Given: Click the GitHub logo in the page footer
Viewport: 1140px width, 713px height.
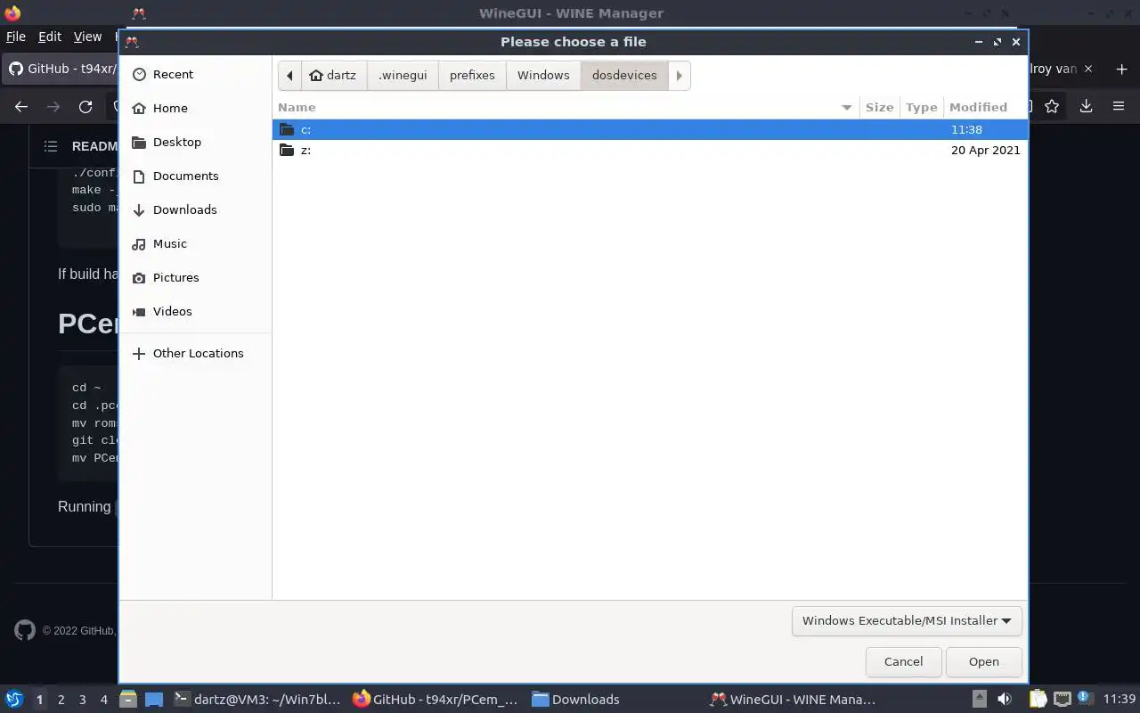Looking at the screenshot, I should 25,630.
